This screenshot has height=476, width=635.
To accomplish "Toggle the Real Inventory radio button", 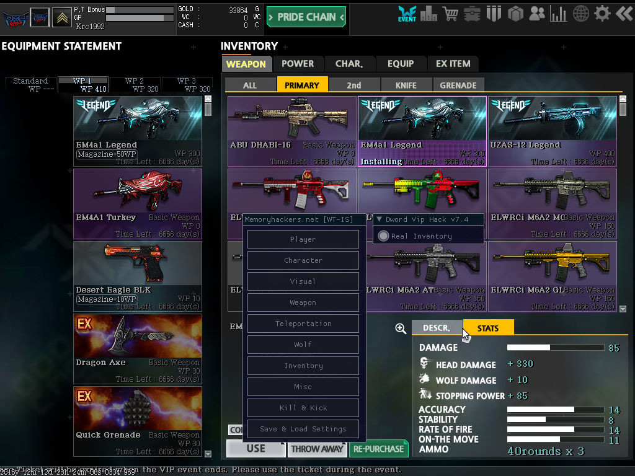I will pos(383,236).
